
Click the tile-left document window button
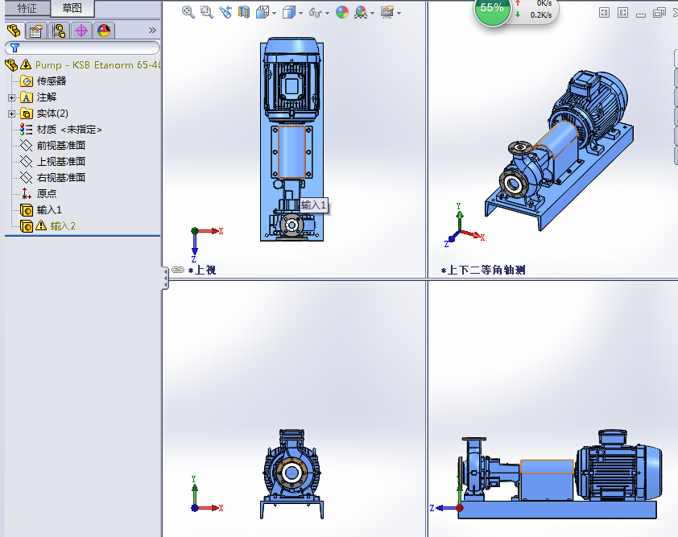tap(604, 13)
